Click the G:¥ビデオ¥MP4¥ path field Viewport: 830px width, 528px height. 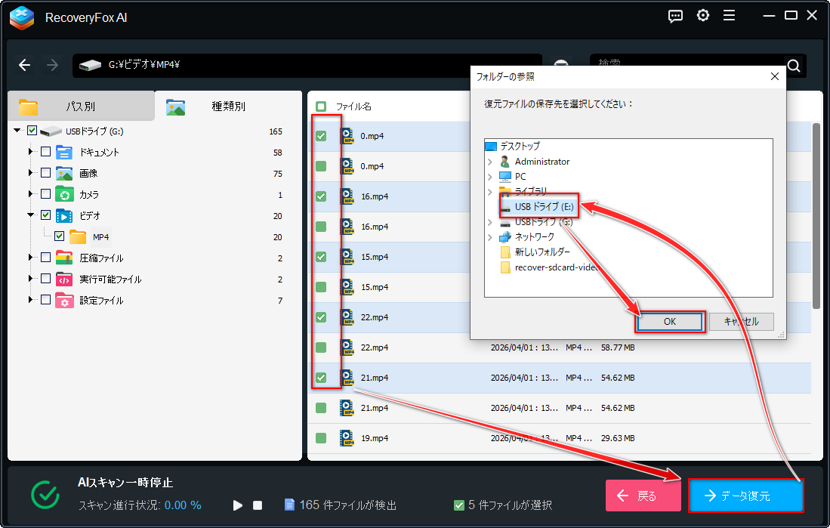pyautogui.click(x=307, y=65)
